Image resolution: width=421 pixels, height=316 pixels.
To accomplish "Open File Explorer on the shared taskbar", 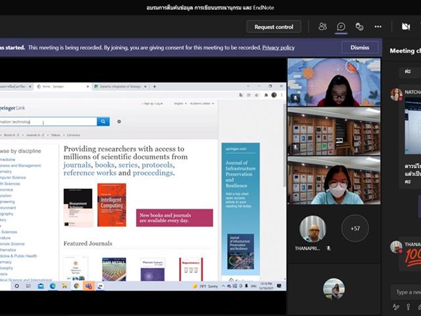I will tap(64, 286).
